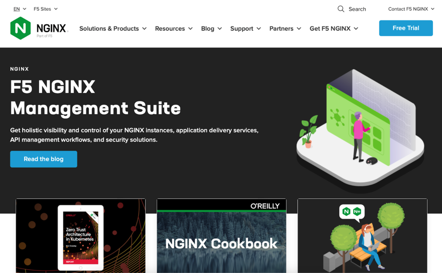Click the chevron beside EN language selector
Image resolution: width=442 pixels, height=273 pixels.
[x=25, y=8]
